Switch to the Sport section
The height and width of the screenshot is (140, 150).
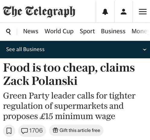click(x=87, y=31)
